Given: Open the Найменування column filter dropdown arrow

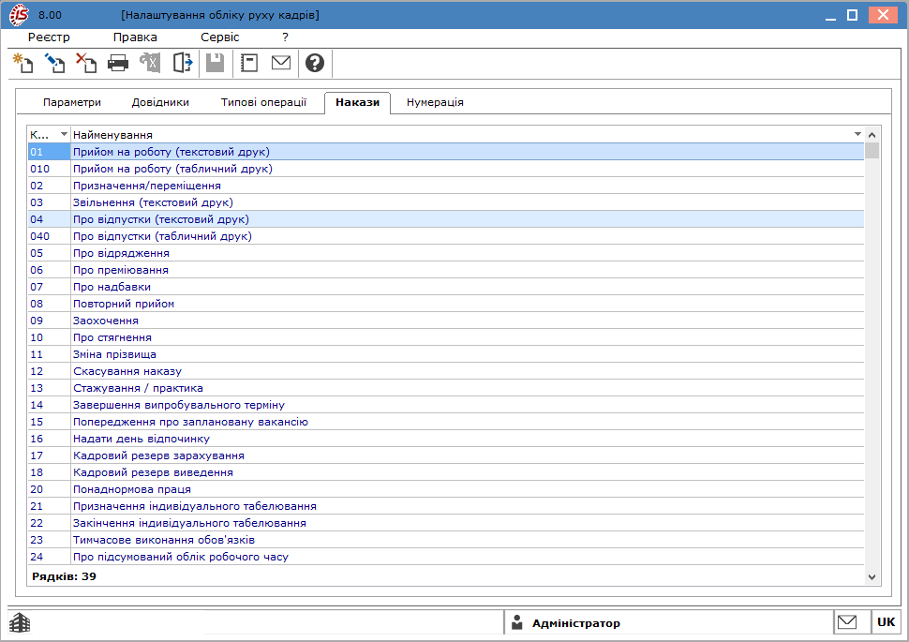Looking at the screenshot, I should coord(857,135).
